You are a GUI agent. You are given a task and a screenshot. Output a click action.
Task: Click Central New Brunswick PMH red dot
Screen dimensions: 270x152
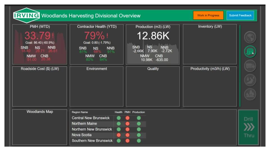(127, 118)
